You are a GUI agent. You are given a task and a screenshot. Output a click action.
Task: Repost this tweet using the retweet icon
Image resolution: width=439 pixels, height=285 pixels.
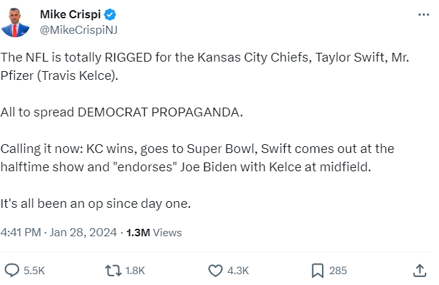pos(112,270)
